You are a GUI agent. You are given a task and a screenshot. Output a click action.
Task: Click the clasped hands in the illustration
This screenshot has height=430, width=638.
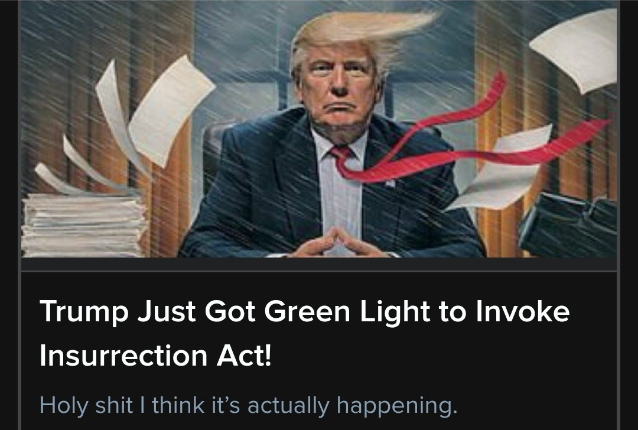[x=338, y=243]
